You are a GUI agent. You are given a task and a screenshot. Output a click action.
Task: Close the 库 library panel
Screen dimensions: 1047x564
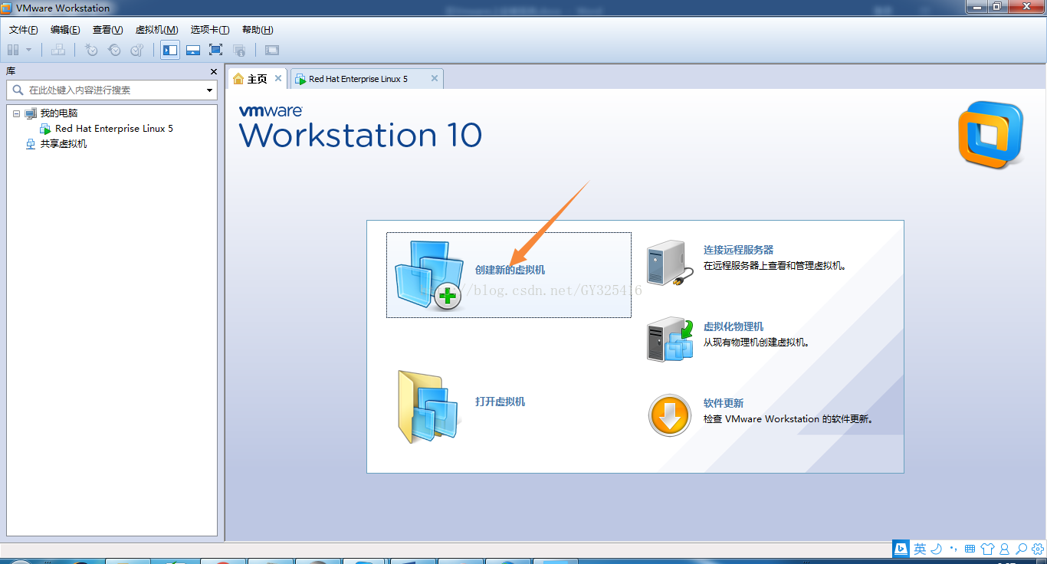[x=214, y=71]
